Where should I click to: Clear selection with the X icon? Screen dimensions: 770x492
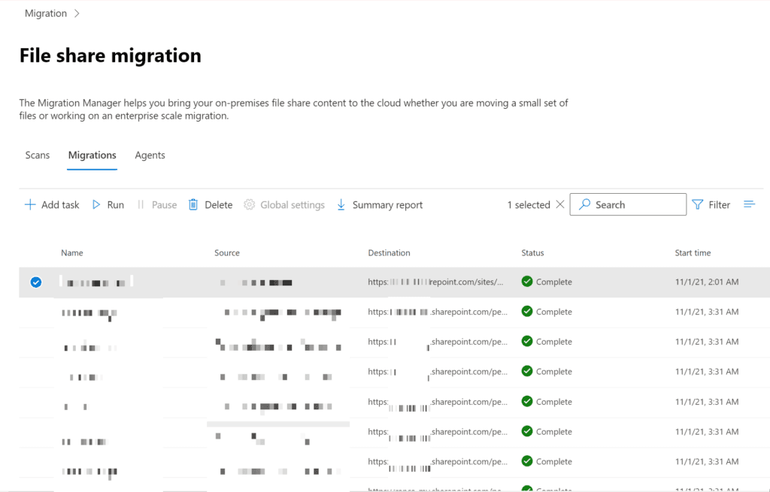coord(559,204)
